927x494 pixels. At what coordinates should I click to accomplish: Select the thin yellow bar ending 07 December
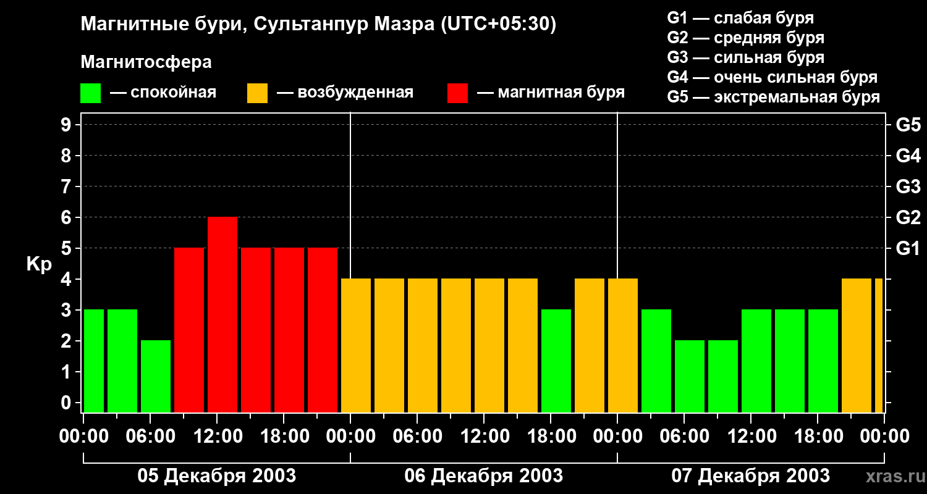(879, 345)
